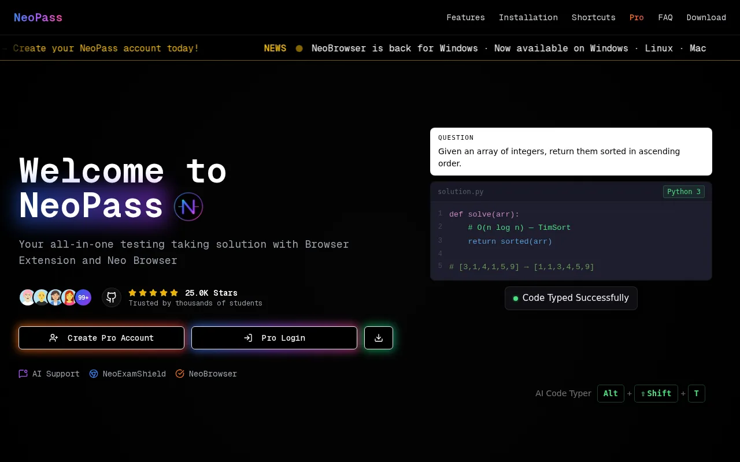Click the Welcome to NeoPass heading
The height and width of the screenshot is (462, 740).
click(x=123, y=188)
